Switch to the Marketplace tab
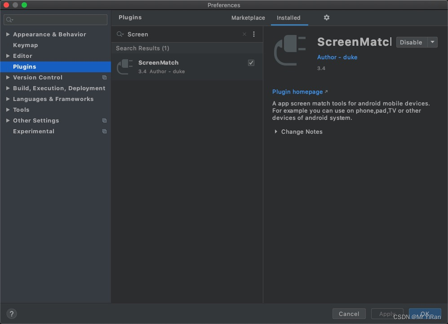This screenshot has height=324, width=448. [248, 18]
